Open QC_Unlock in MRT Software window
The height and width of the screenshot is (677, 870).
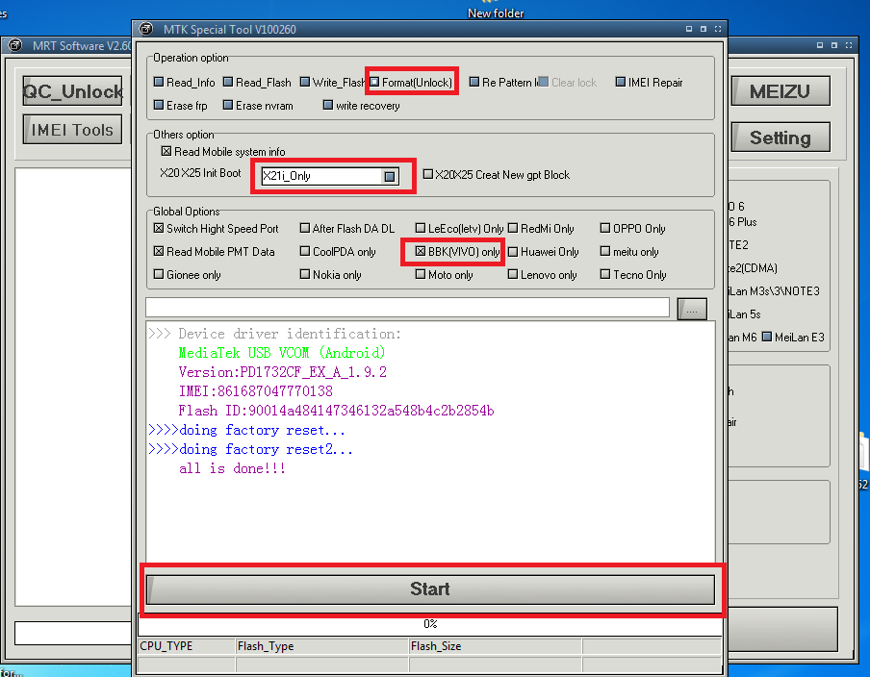pyautogui.click(x=73, y=91)
